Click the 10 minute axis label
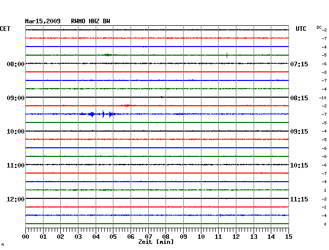This screenshot has height=250, width=329. [x=201, y=237]
